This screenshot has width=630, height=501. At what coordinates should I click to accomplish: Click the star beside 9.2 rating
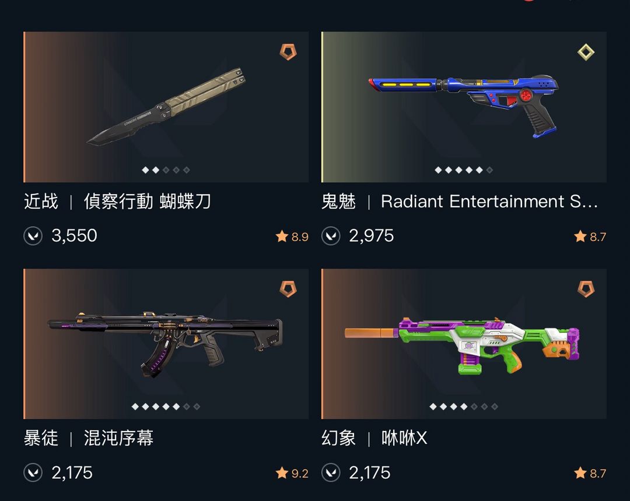click(x=282, y=473)
